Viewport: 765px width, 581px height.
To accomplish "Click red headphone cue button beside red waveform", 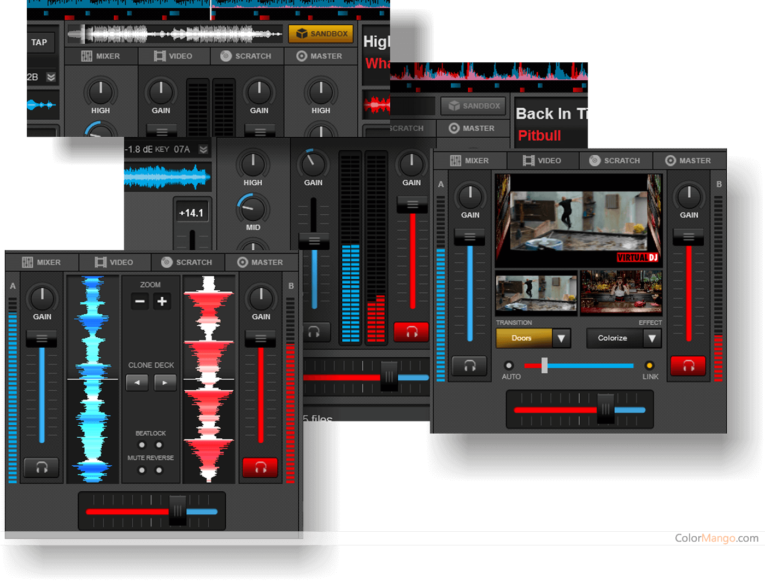I will [260, 467].
